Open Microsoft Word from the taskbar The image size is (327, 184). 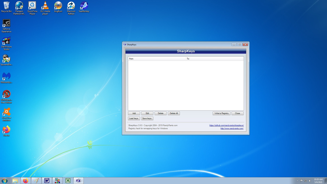47,181
